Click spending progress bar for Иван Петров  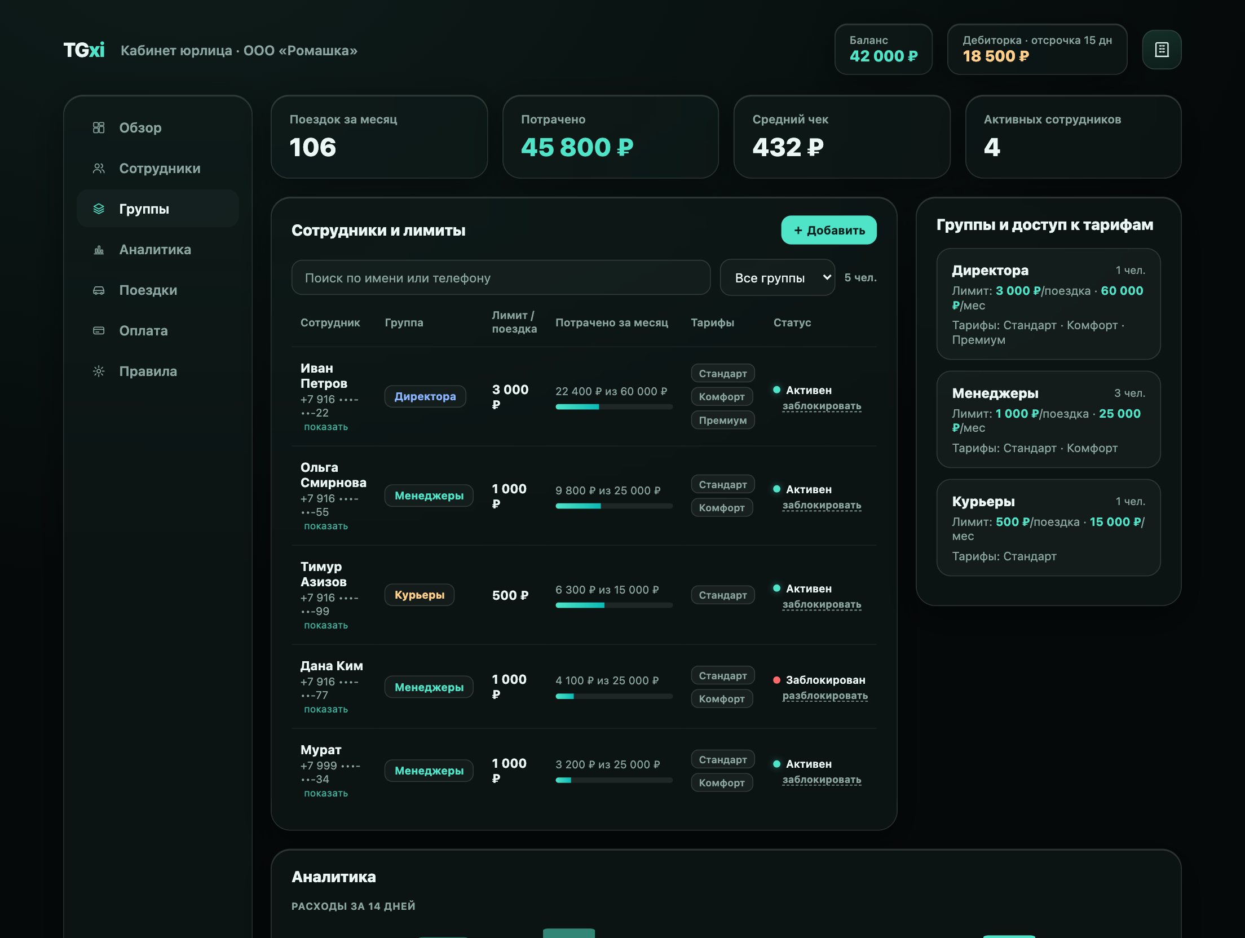pyautogui.click(x=614, y=407)
